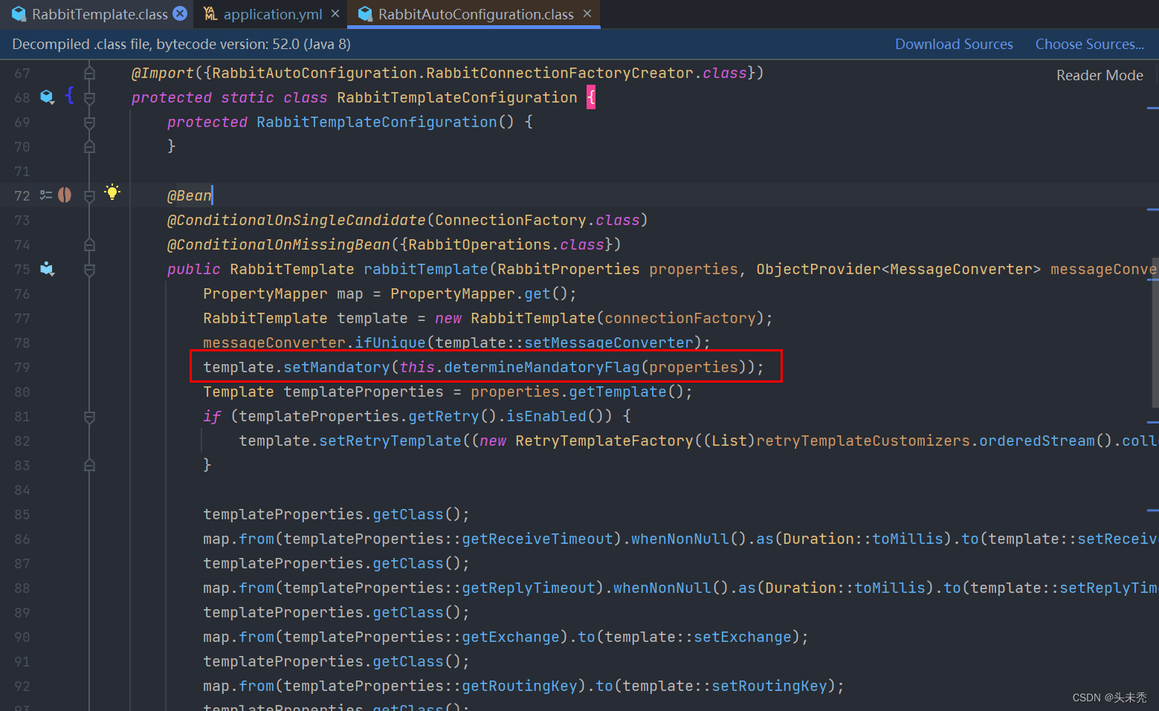This screenshot has width=1159, height=711.
Task: Collapse the constructor fold marker on line 69
Action: pyautogui.click(x=89, y=122)
